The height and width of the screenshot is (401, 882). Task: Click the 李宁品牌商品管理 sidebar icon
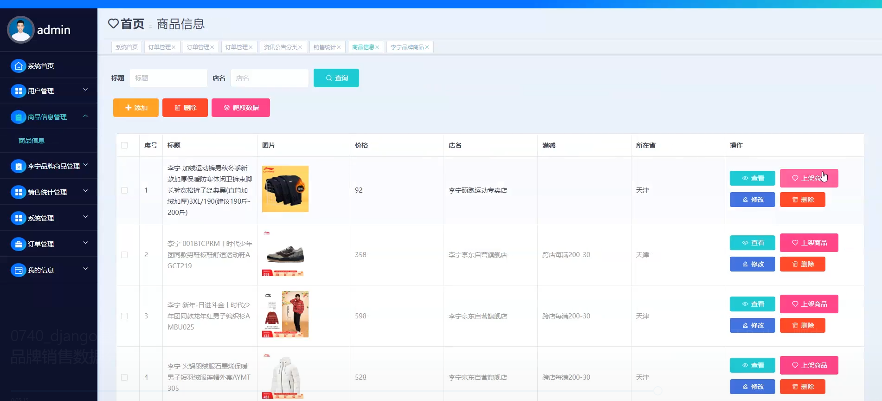point(18,166)
